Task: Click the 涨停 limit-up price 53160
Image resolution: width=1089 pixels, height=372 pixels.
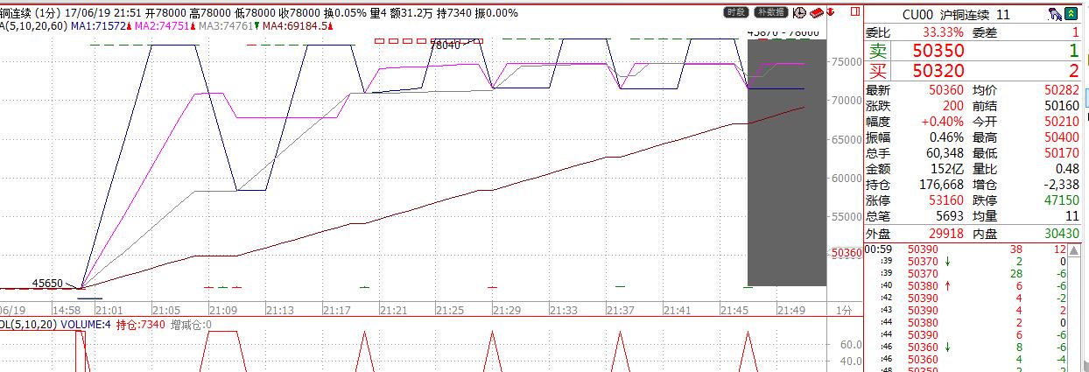Action: coord(945,200)
